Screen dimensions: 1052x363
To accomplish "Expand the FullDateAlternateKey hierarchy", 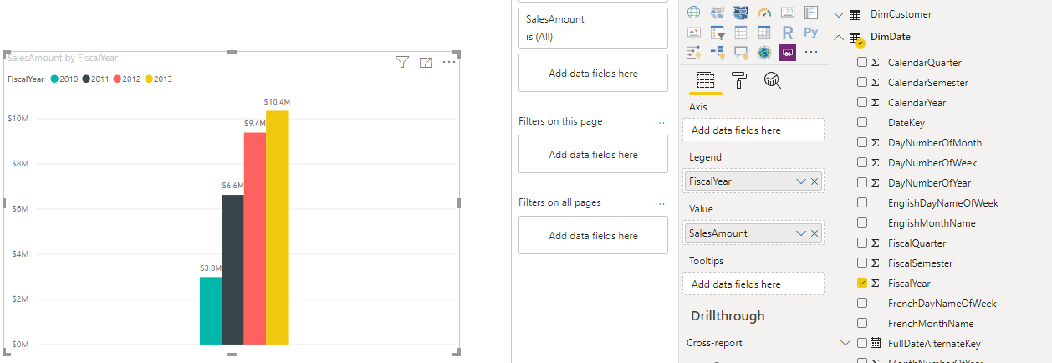I will point(845,343).
